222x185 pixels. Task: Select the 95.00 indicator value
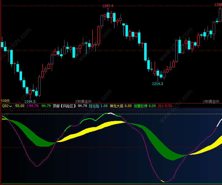point(20,106)
